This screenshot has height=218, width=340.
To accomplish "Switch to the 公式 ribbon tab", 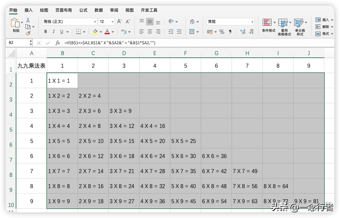I will [x=83, y=10].
